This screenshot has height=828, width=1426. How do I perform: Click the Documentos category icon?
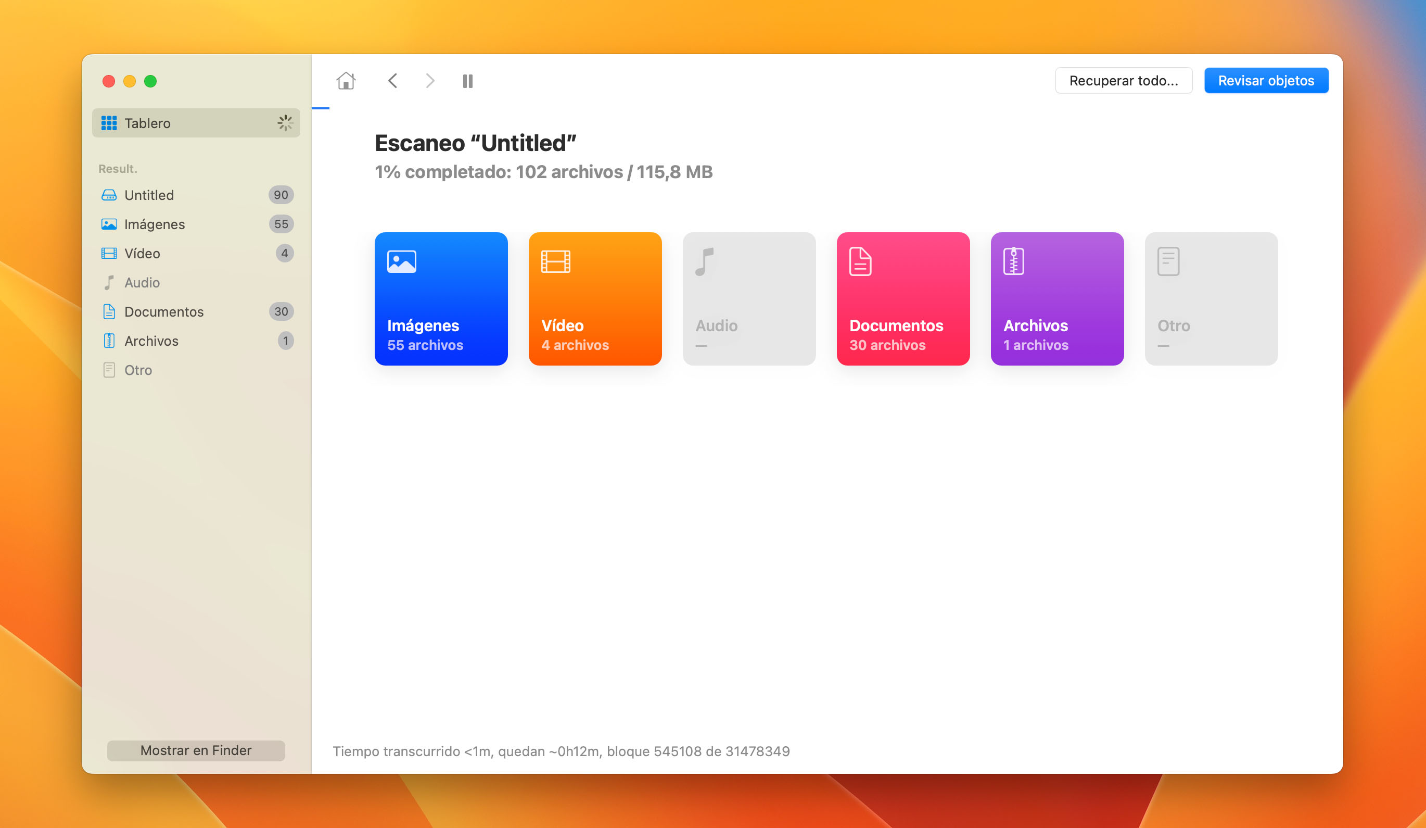coord(859,260)
